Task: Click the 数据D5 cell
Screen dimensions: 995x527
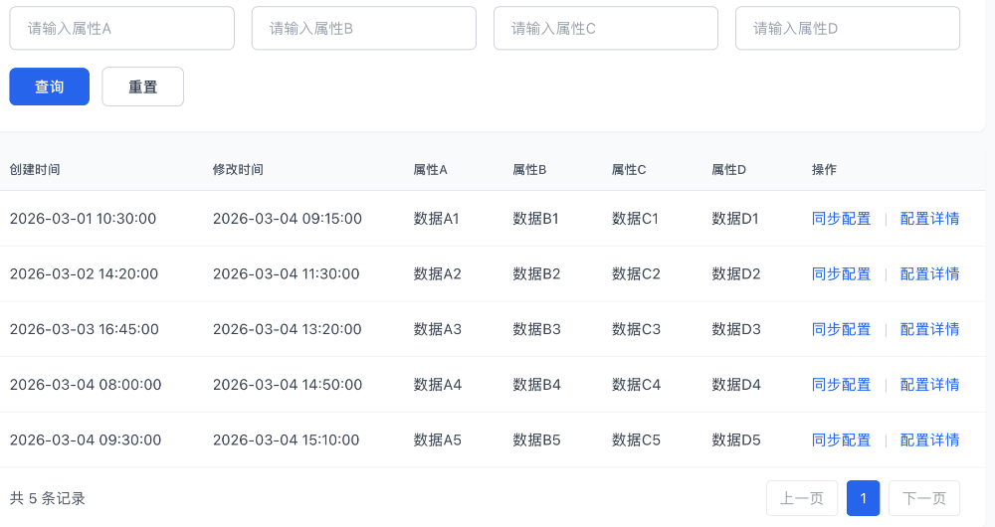Action: point(736,439)
